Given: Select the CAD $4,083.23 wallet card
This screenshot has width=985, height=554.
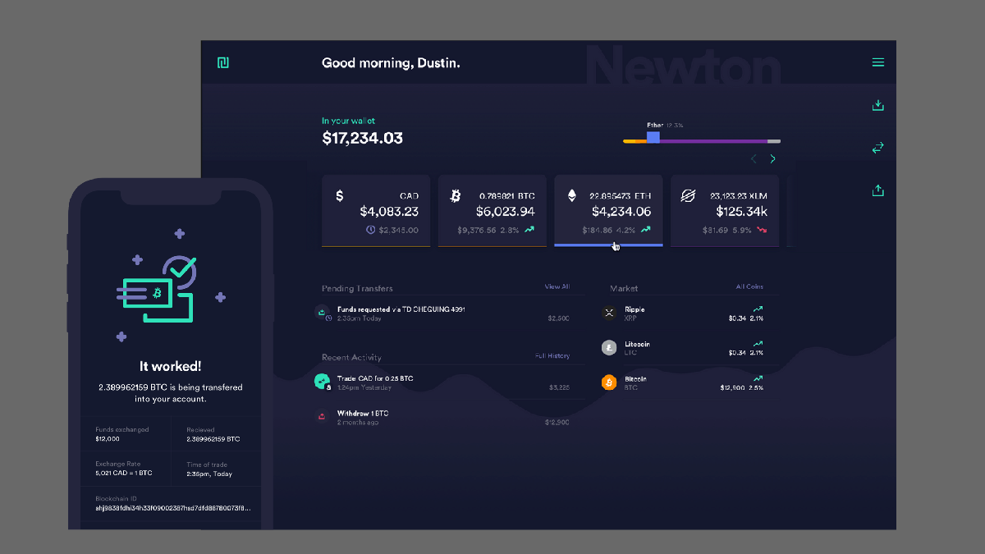Looking at the screenshot, I should (x=376, y=210).
